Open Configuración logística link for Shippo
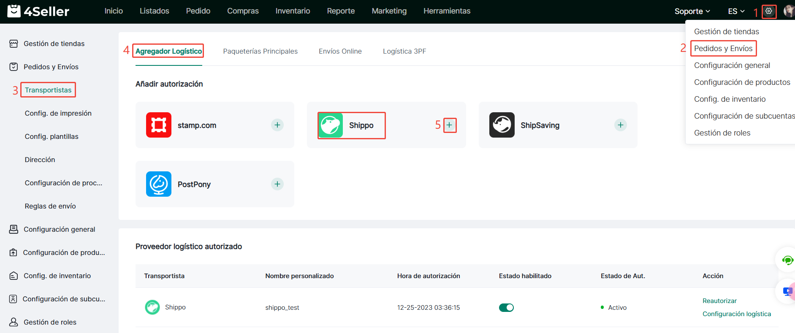This screenshot has height=333, width=795. [x=736, y=314]
